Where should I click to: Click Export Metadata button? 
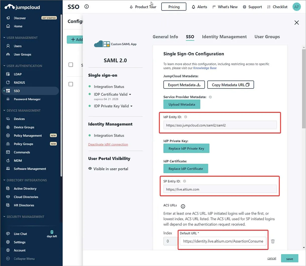[x=184, y=85]
